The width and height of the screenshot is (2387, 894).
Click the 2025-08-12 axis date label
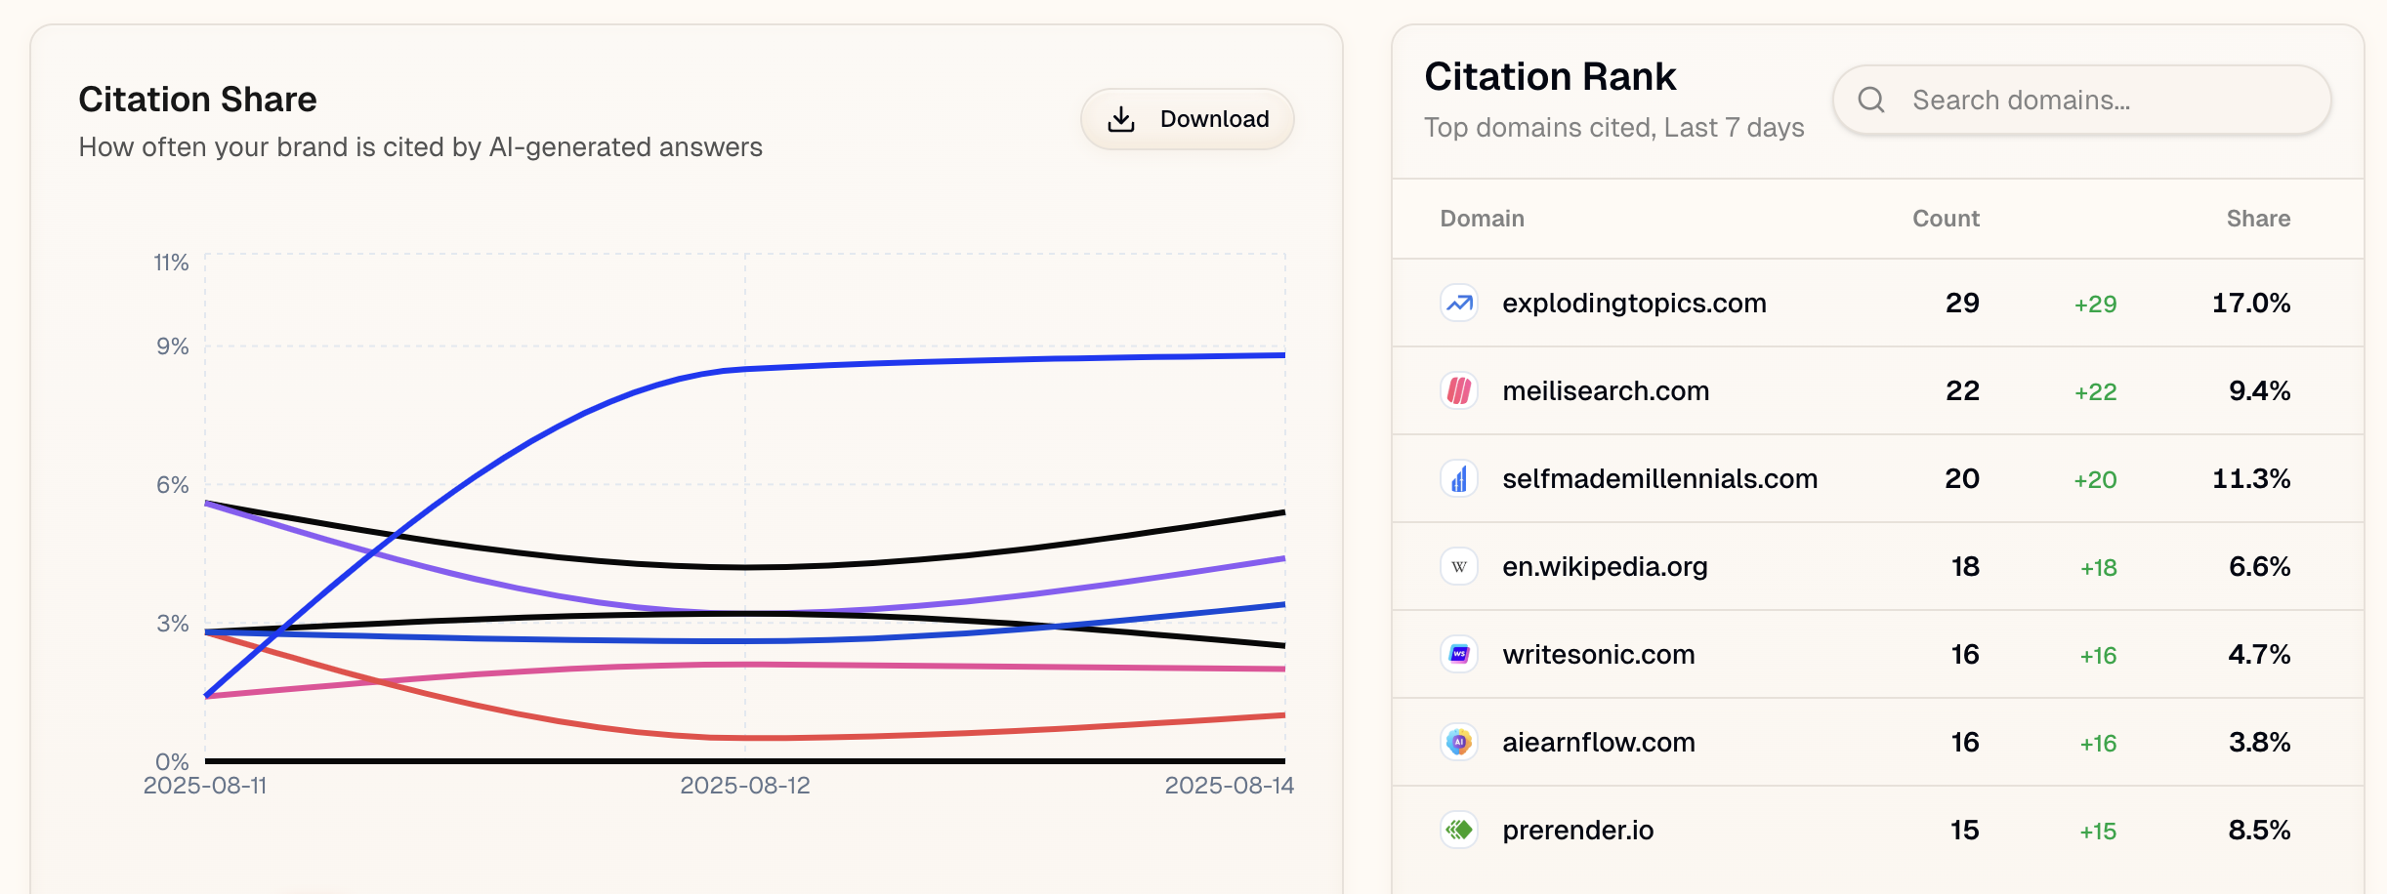(745, 786)
